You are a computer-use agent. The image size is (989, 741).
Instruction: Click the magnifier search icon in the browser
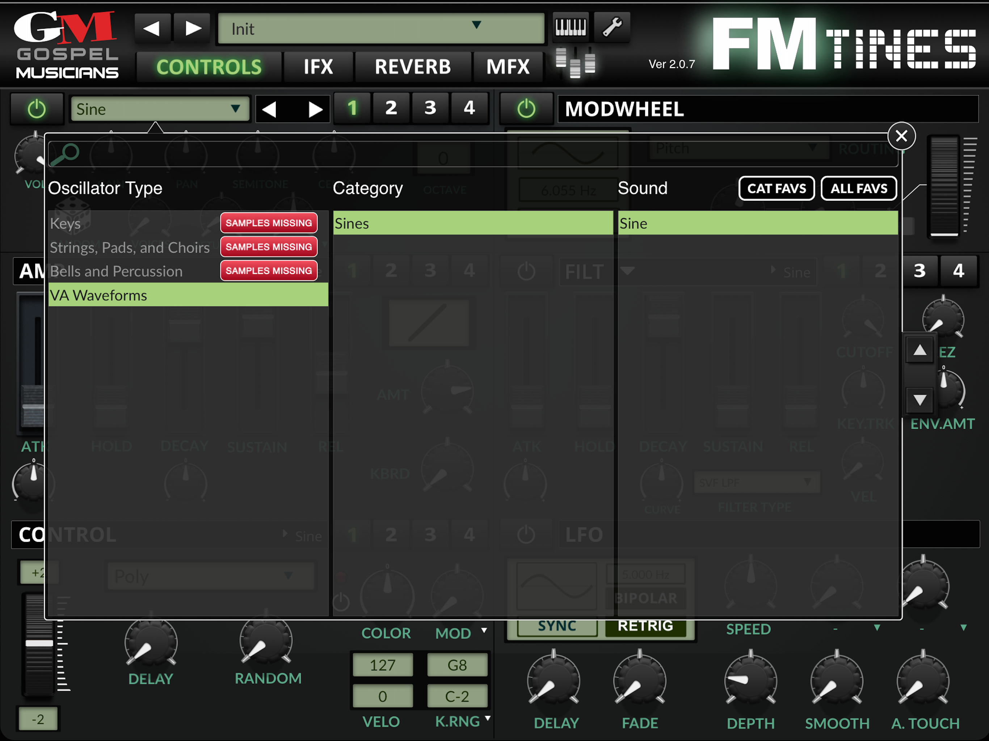click(65, 154)
